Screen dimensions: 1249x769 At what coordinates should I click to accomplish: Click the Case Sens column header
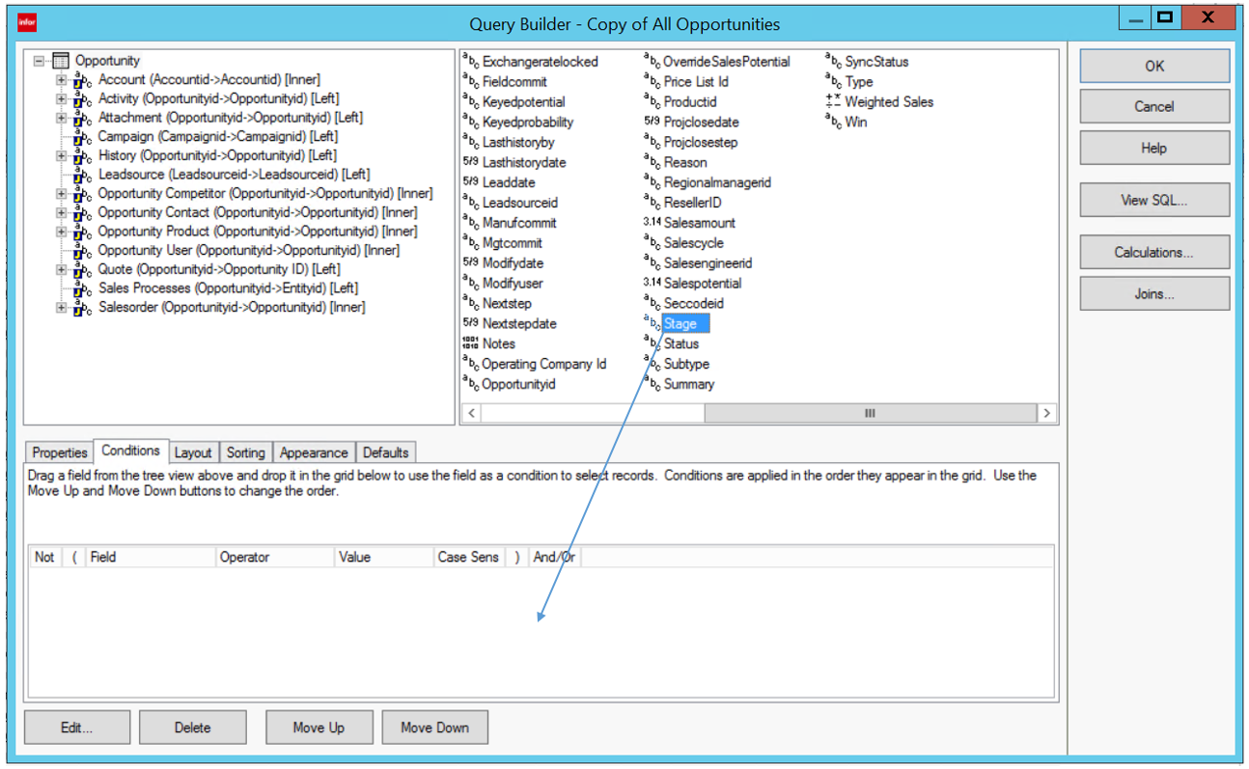pos(469,557)
